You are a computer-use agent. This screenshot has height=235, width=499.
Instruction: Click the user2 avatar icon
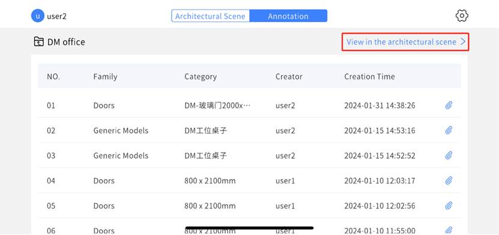[38, 16]
